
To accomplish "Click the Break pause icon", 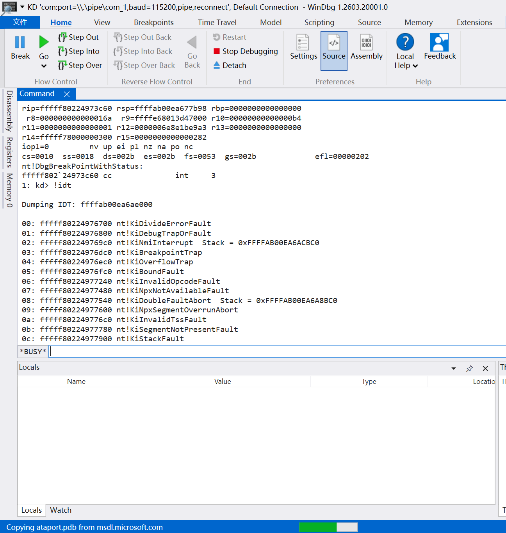I will coord(20,42).
